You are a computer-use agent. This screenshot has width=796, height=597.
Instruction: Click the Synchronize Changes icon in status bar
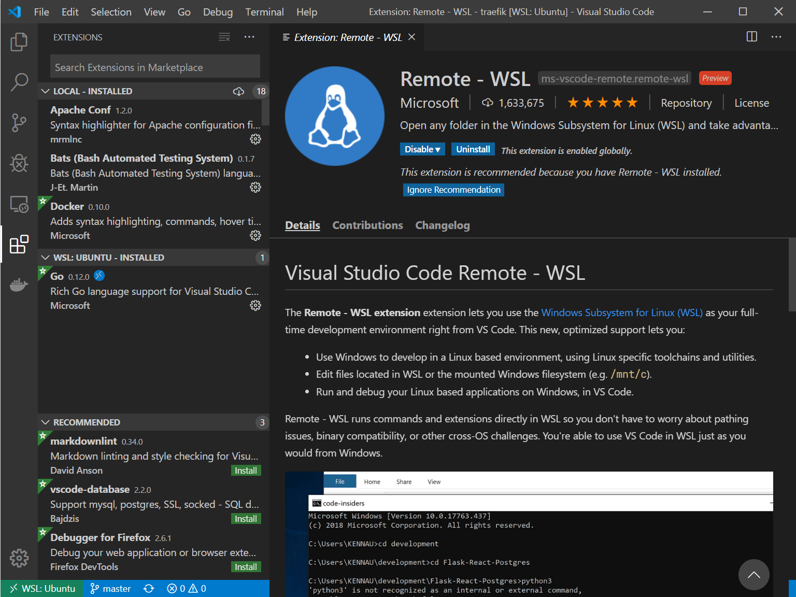tap(149, 588)
